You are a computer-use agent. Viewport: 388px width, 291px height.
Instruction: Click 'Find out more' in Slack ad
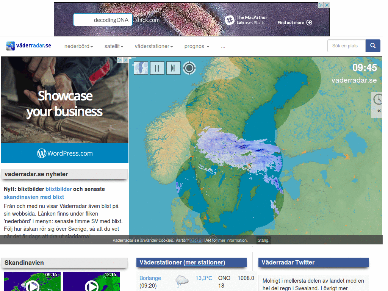pyautogui.click(x=295, y=22)
